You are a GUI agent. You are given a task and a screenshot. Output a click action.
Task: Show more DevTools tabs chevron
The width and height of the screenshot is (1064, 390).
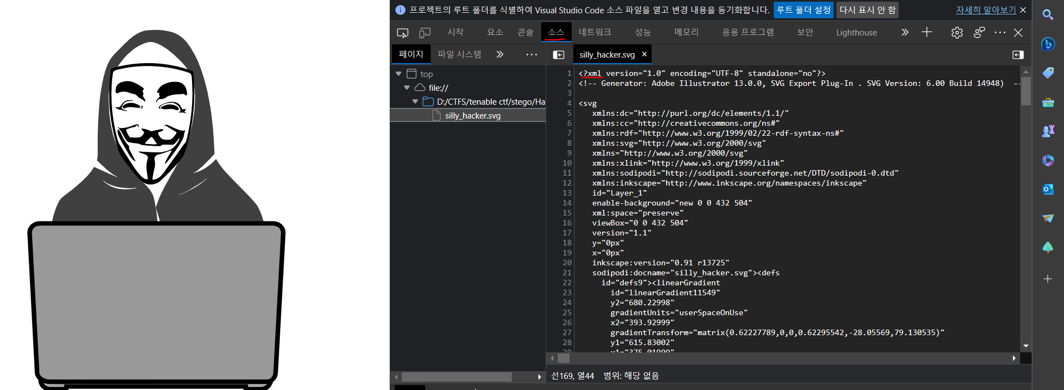point(905,32)
